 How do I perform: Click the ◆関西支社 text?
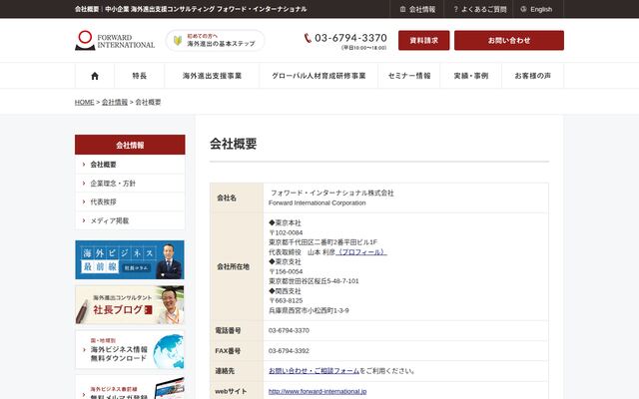285,291
